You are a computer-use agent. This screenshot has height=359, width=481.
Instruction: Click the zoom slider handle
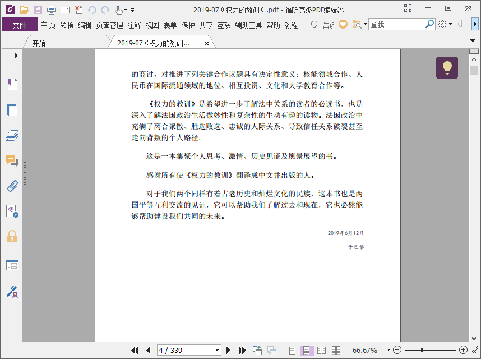pos(422,350)
